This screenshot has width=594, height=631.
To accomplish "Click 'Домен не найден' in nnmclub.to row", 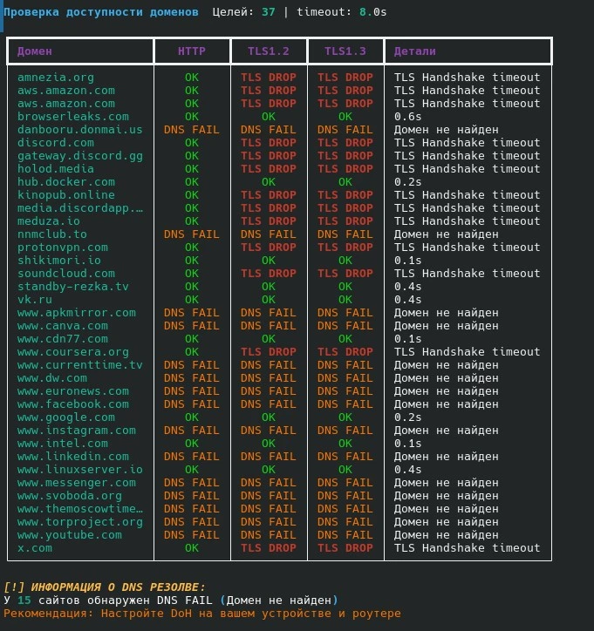I will tap(446, 234).
